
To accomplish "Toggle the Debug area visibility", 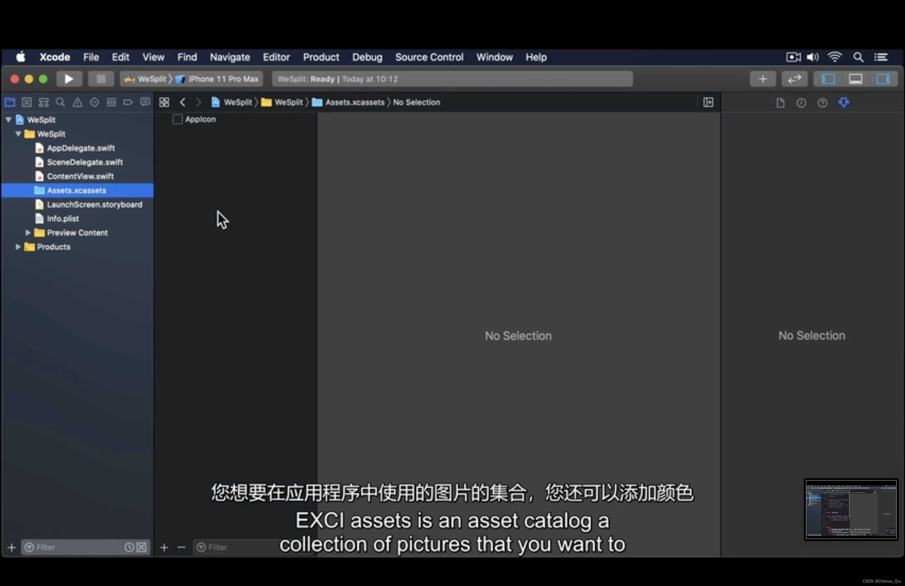I will coord(856,79).
